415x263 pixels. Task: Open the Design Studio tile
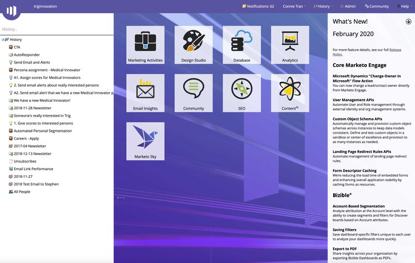pos(194,45)
